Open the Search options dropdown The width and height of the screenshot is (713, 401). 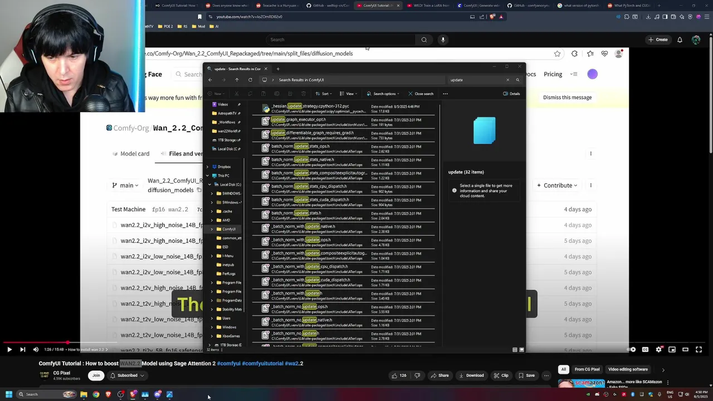[x=383, y=94]
